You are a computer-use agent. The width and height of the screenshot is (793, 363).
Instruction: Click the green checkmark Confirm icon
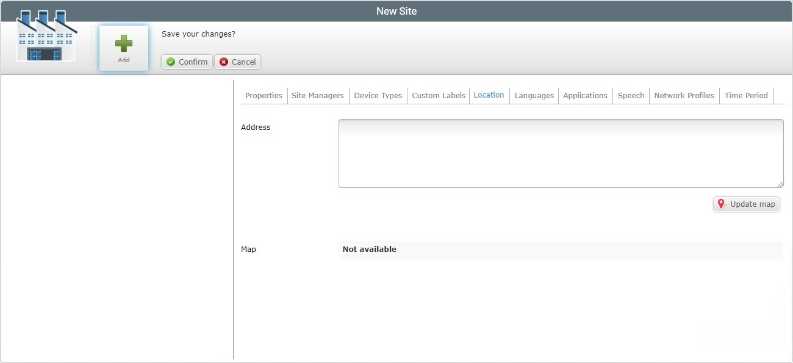tap(170, 62)
